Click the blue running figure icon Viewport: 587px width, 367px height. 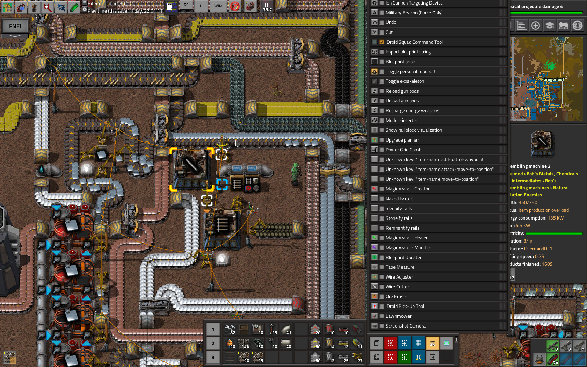tap(61, 7)
